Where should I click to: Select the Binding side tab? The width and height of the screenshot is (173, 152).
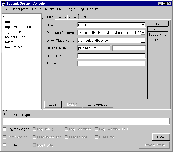tap(158, 29)
